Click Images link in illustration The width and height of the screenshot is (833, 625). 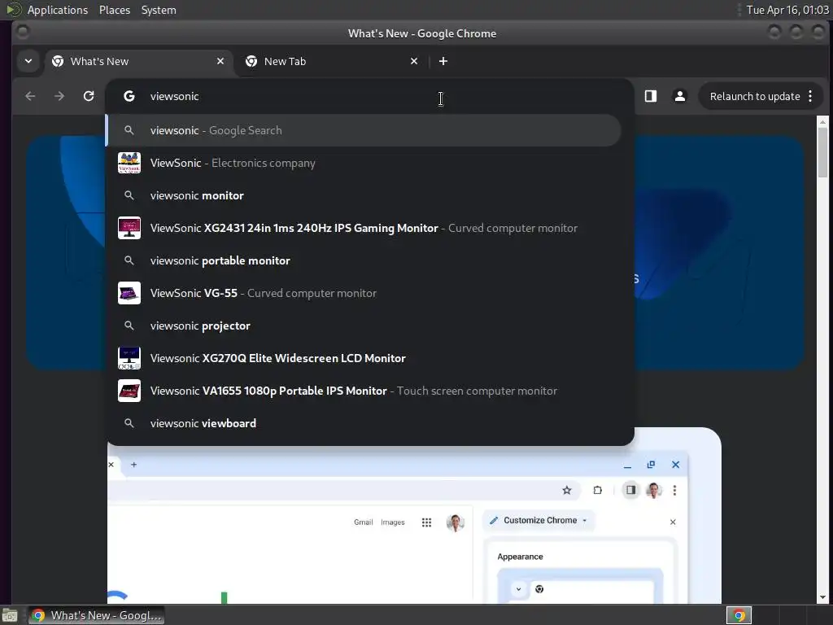[393, 522]
